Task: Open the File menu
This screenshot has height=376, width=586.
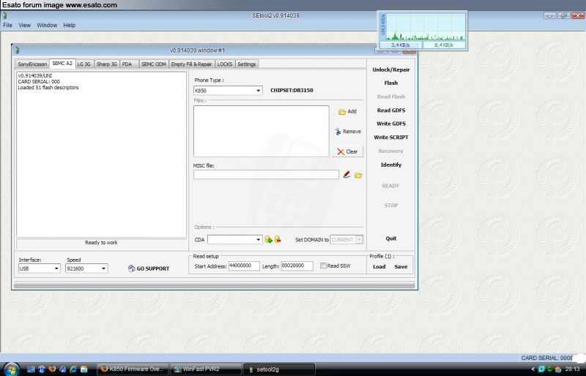Action: tap(7, 25)
